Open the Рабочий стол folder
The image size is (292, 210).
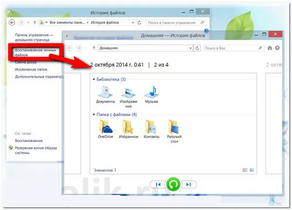[x=174, y=132]
